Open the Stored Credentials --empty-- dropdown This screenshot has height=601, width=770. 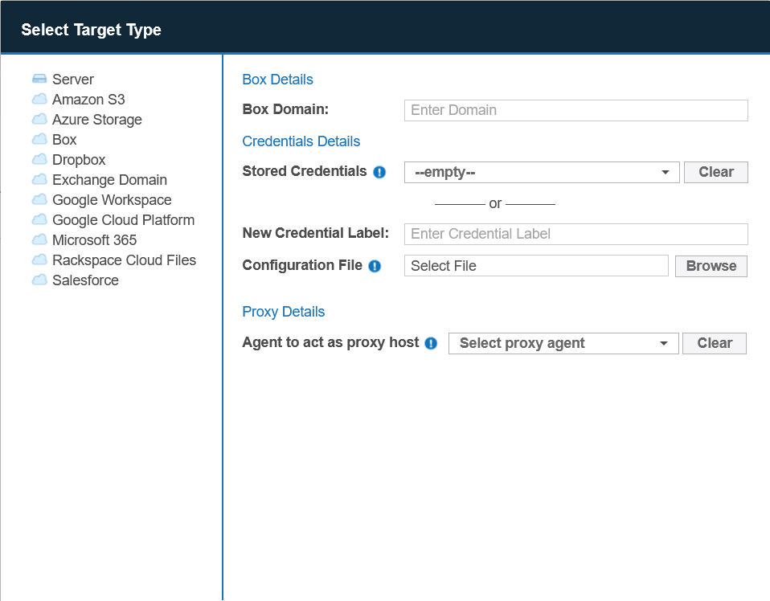coord(541,172)
